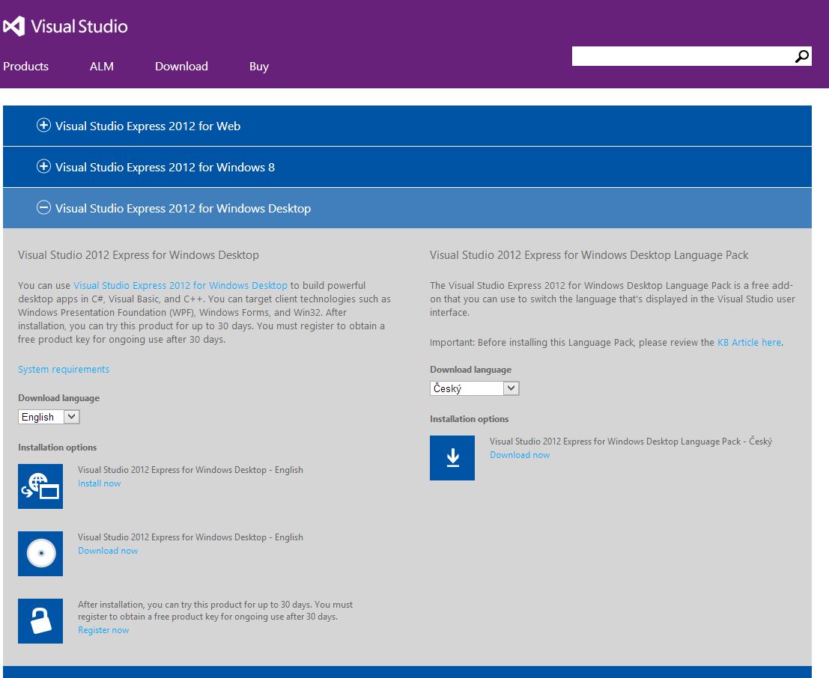Open the Download menu

(x=180, y=67)
